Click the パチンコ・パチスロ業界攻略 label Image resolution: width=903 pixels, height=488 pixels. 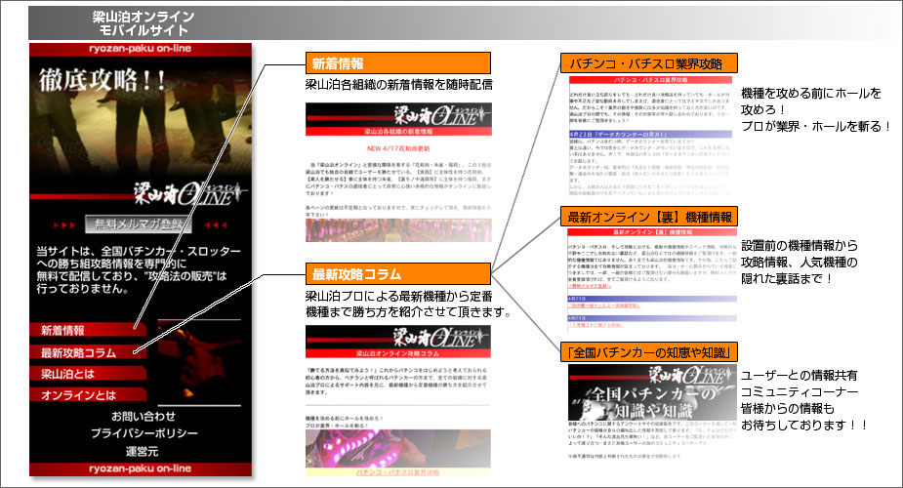tap(648, 63)
